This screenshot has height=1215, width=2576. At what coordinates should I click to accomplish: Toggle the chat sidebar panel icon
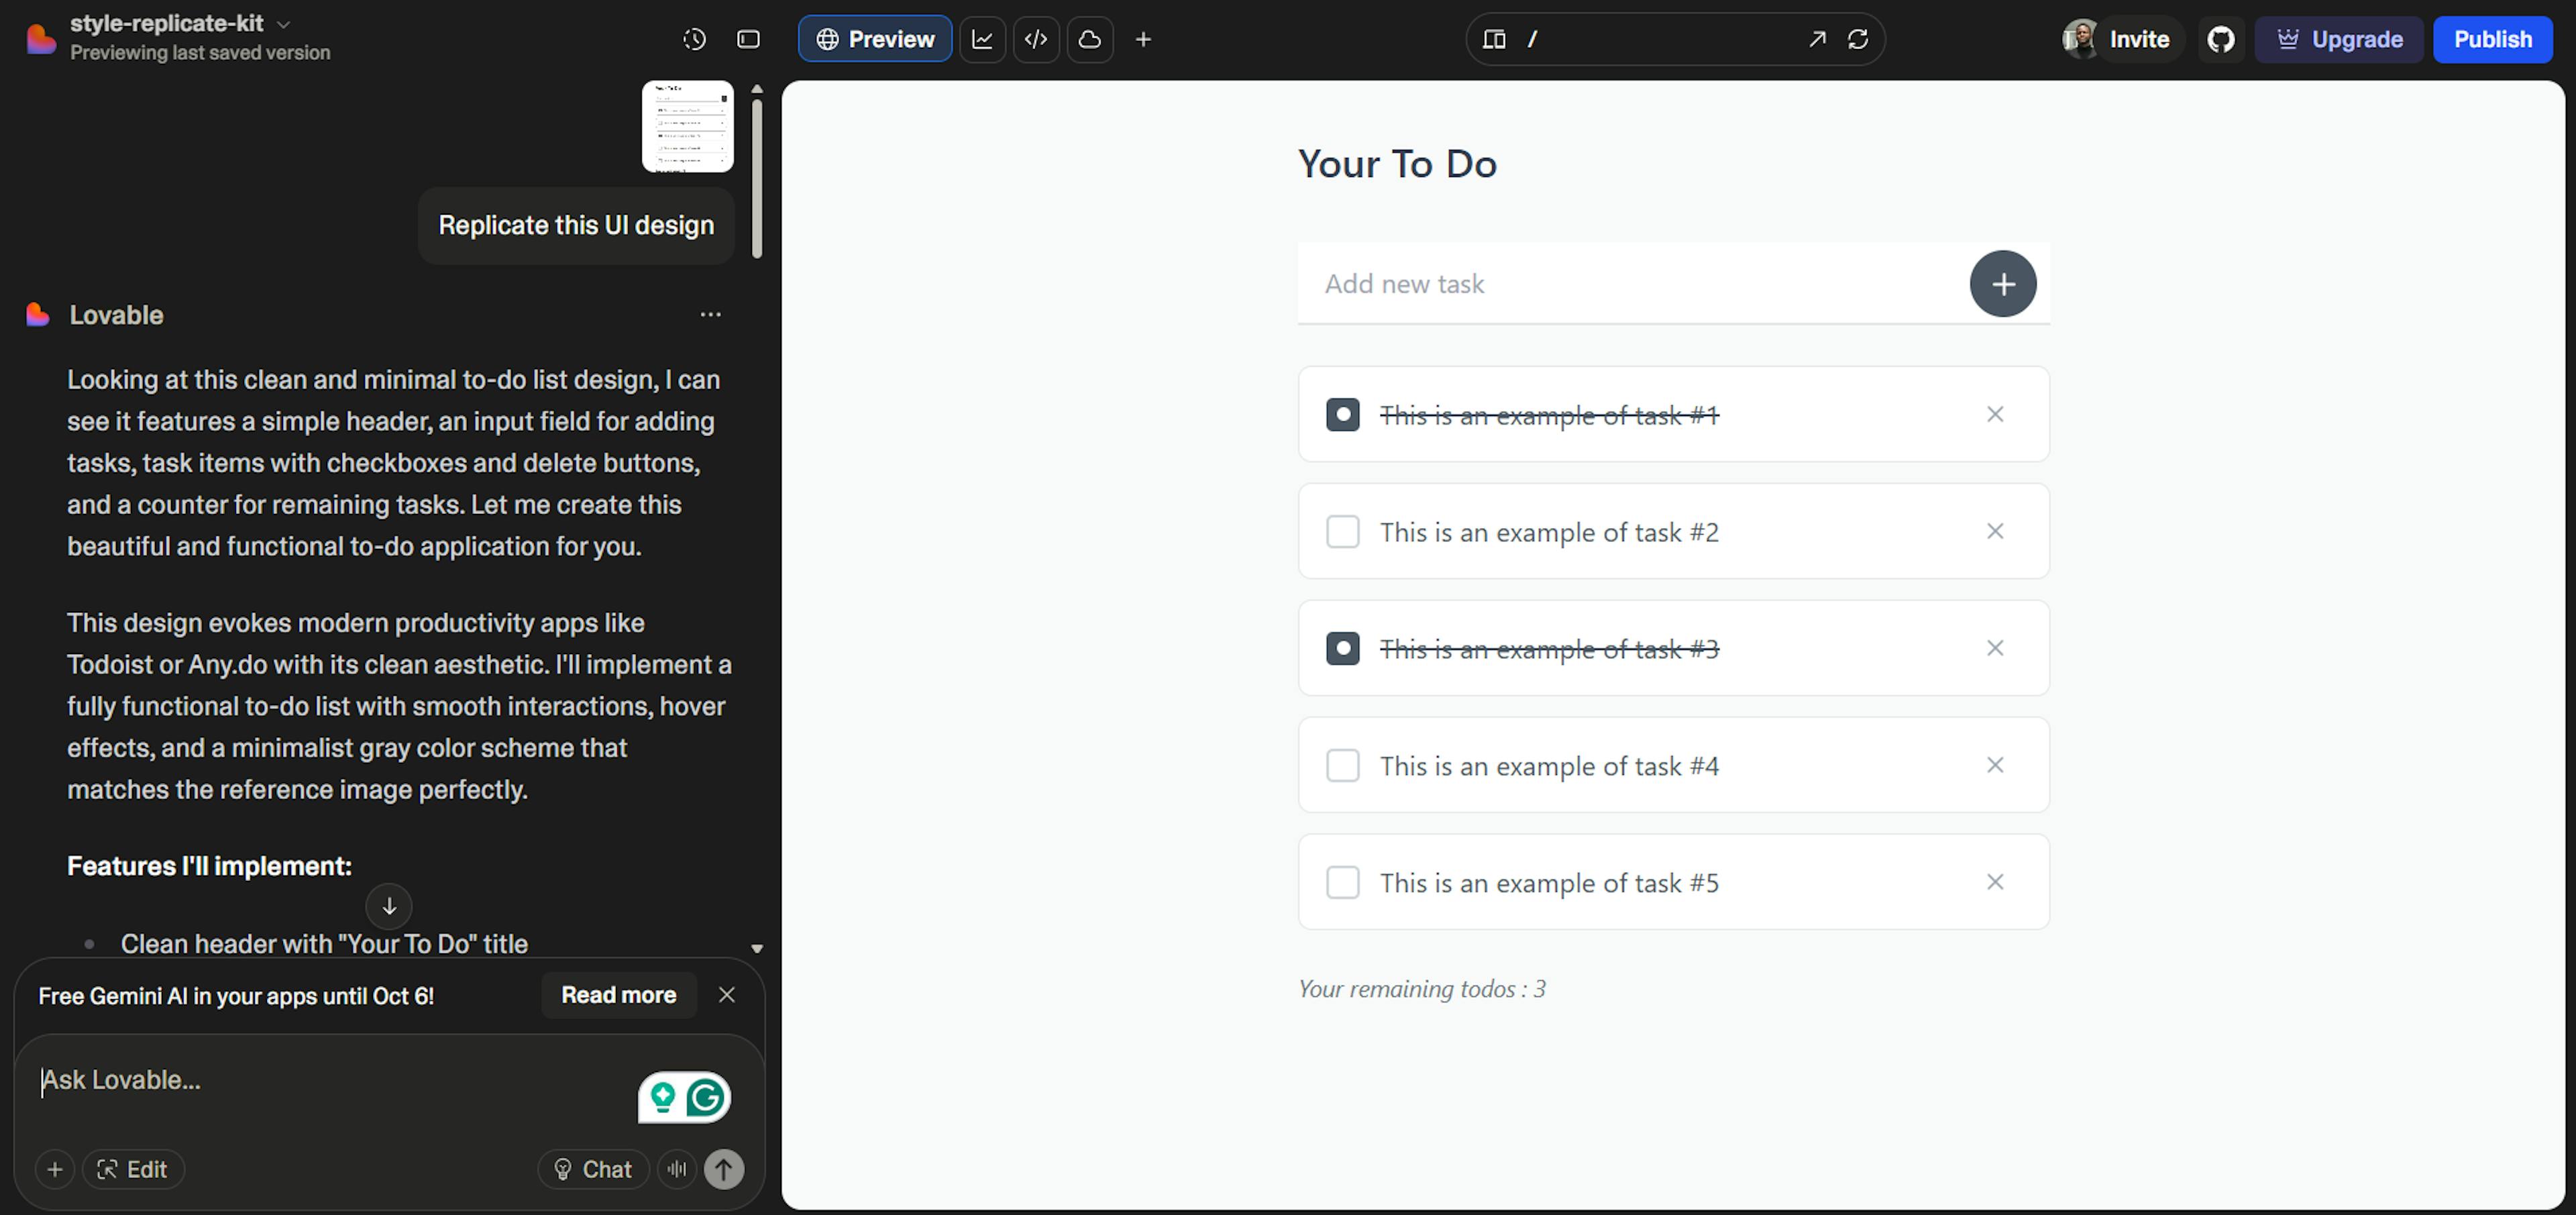(748, 39)
